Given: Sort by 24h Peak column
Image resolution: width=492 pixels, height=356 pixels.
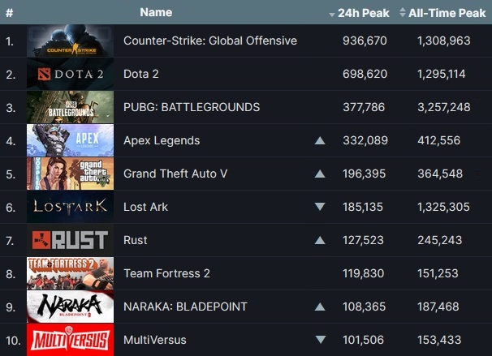Looking at the screenshot, I should point(359,13).
